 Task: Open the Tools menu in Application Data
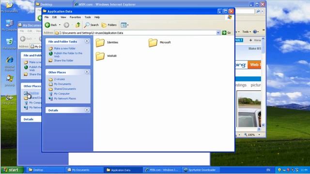[x=88, y=17]
